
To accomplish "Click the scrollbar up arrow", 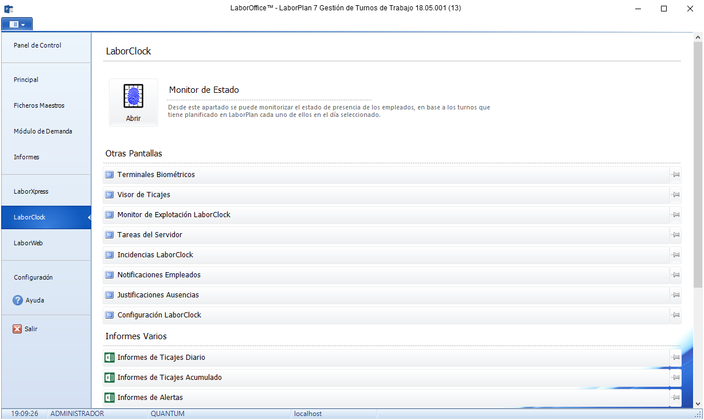I will pos(698,38).
